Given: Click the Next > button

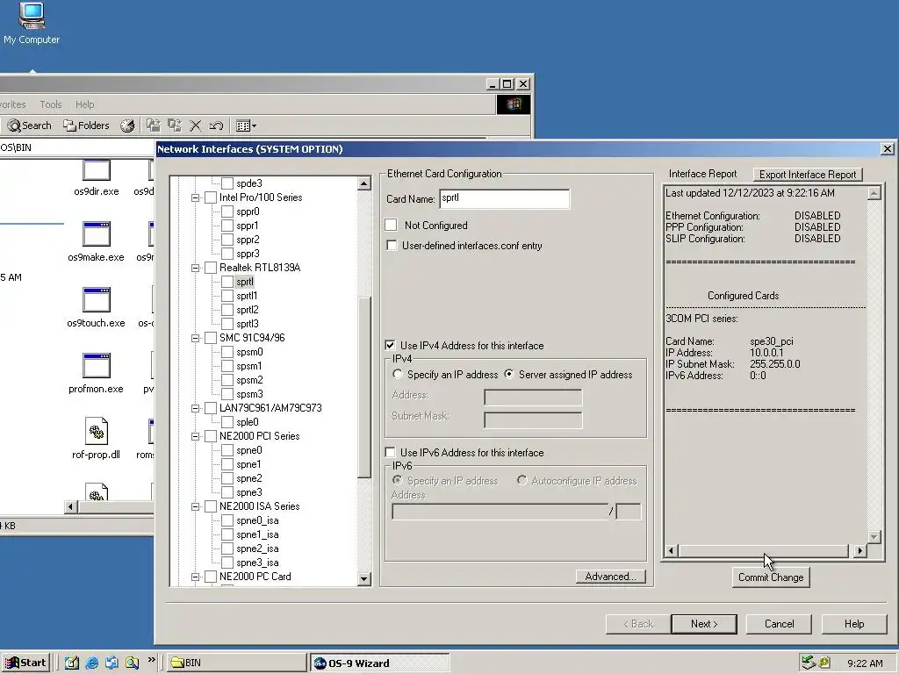Looking at the screenshot, I should [704, 624].
